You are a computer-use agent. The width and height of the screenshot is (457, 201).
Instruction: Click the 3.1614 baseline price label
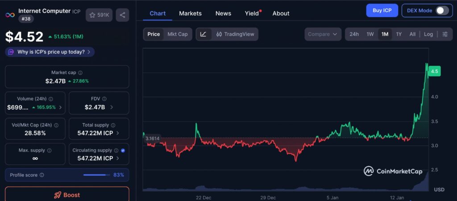(x=153, y=139)
